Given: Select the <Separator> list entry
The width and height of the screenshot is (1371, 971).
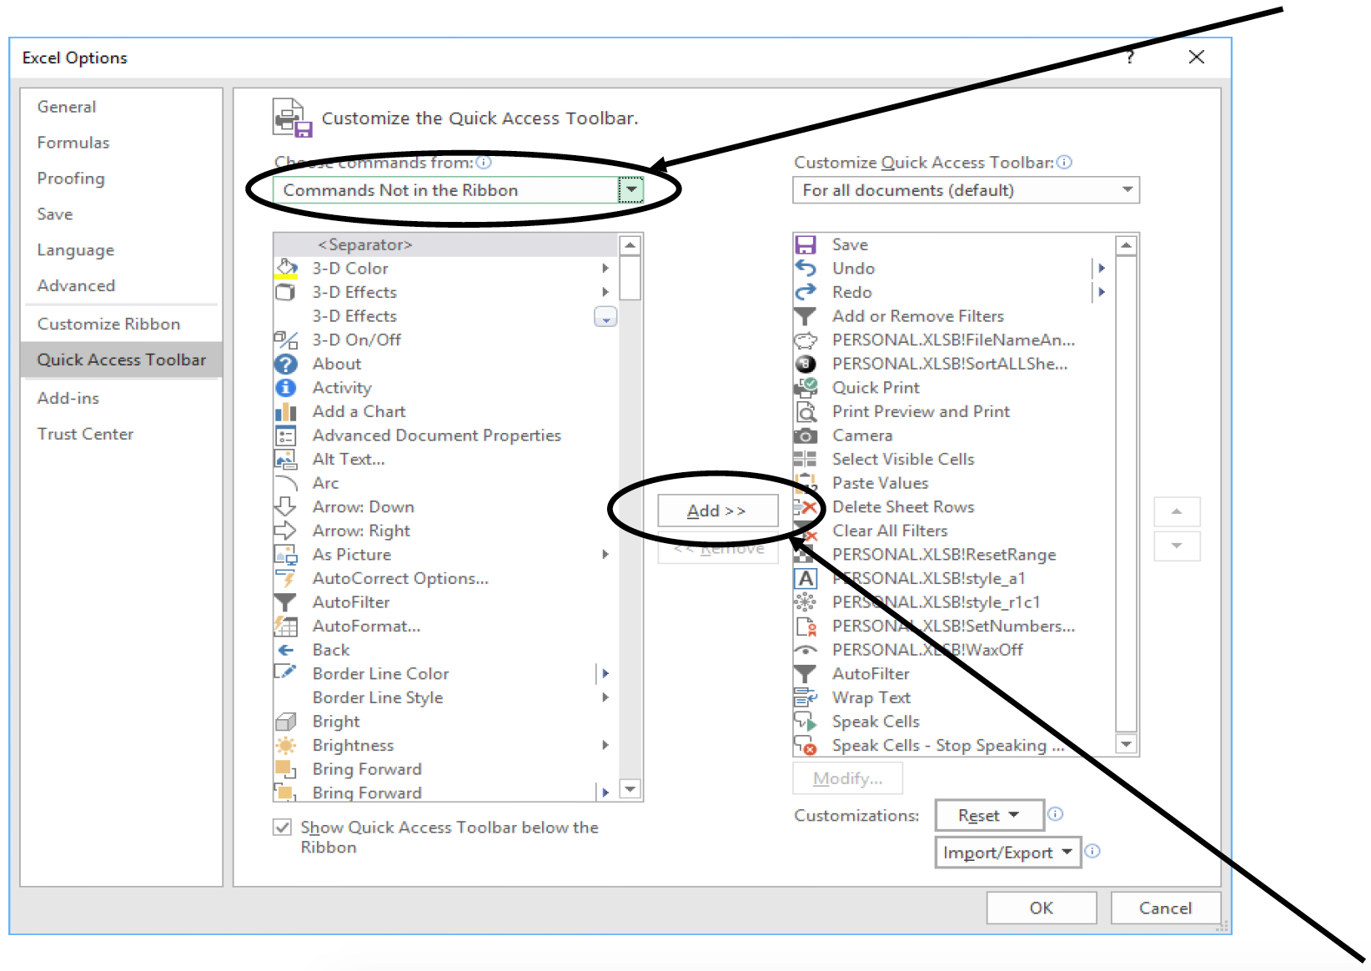Looking at the screenshot, I should pyautogui.click(x=446, y=244).
